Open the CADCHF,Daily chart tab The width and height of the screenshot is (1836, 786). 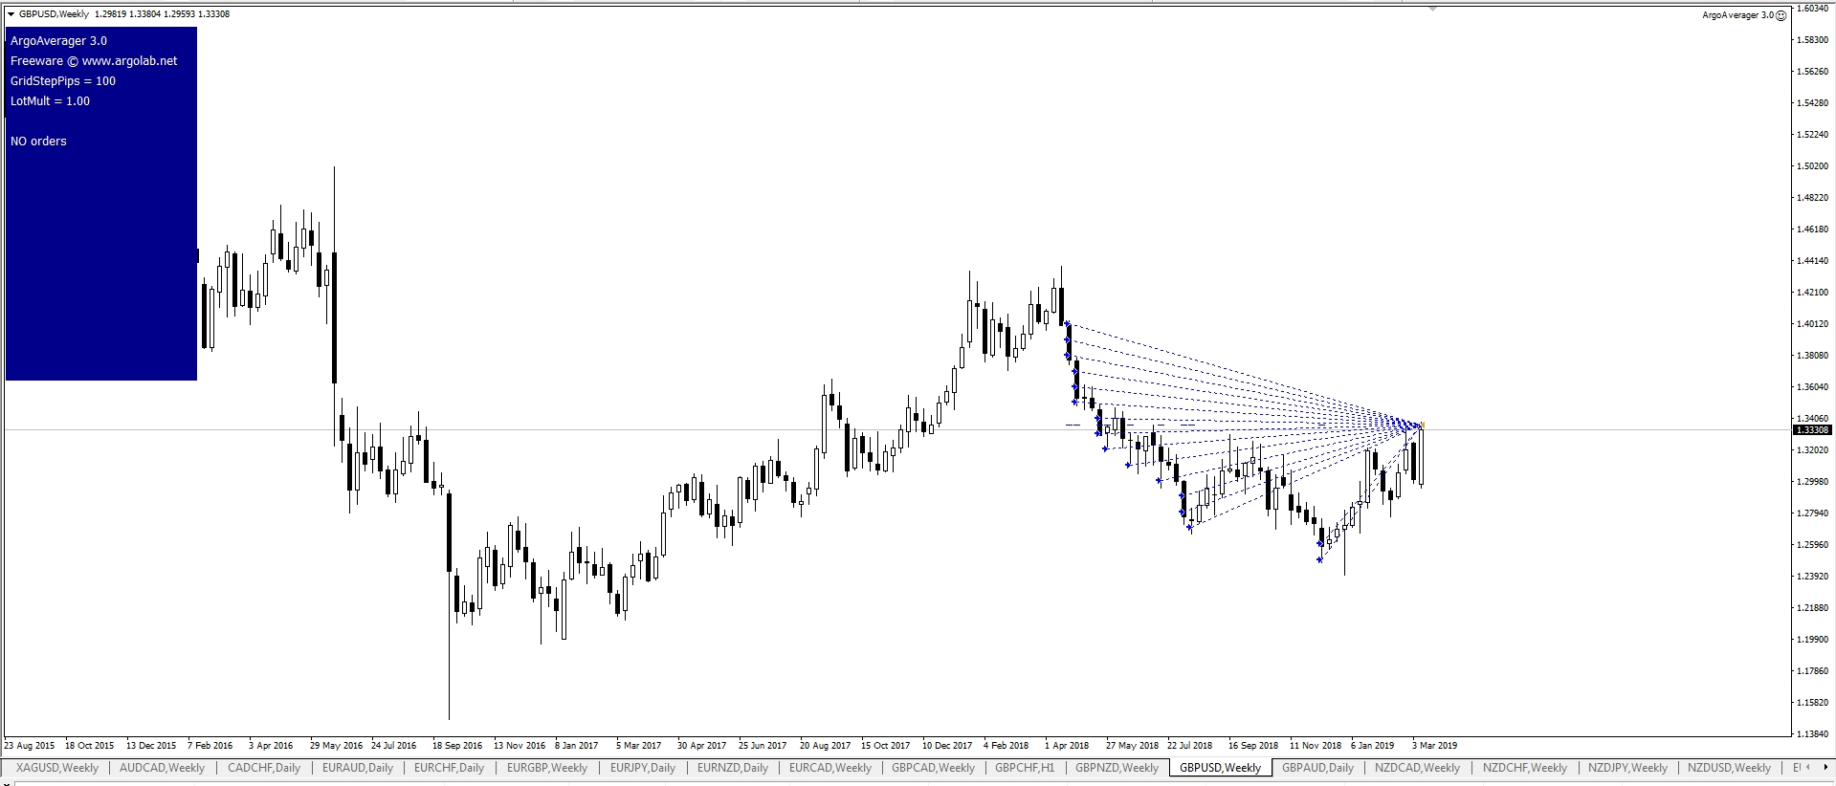tap(264, 768)
